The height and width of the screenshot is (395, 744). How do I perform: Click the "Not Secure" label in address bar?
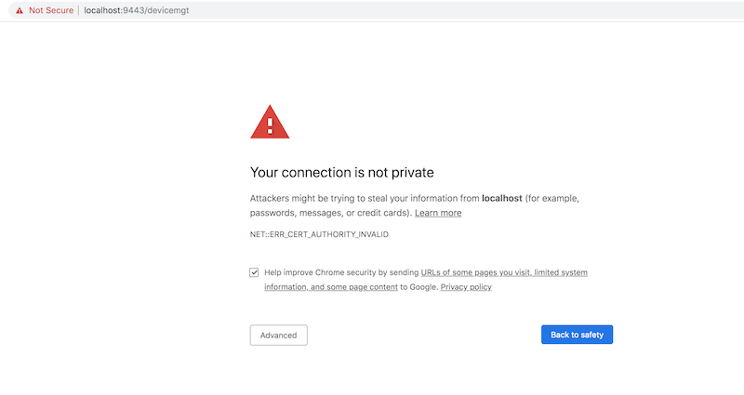[51, 10]
